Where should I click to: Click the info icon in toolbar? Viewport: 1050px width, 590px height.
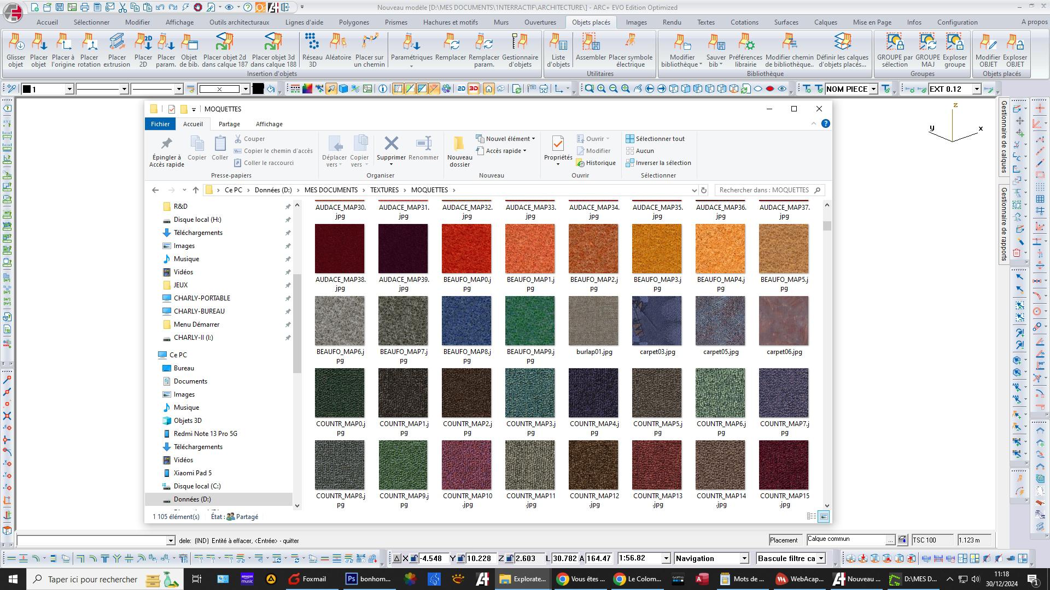click(383, 89)
